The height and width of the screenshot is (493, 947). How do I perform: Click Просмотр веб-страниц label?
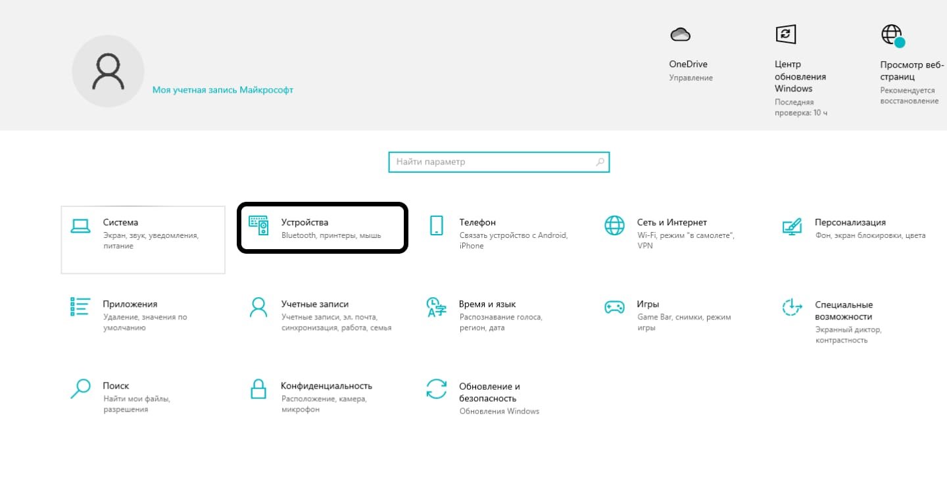[x=912, y=71]
